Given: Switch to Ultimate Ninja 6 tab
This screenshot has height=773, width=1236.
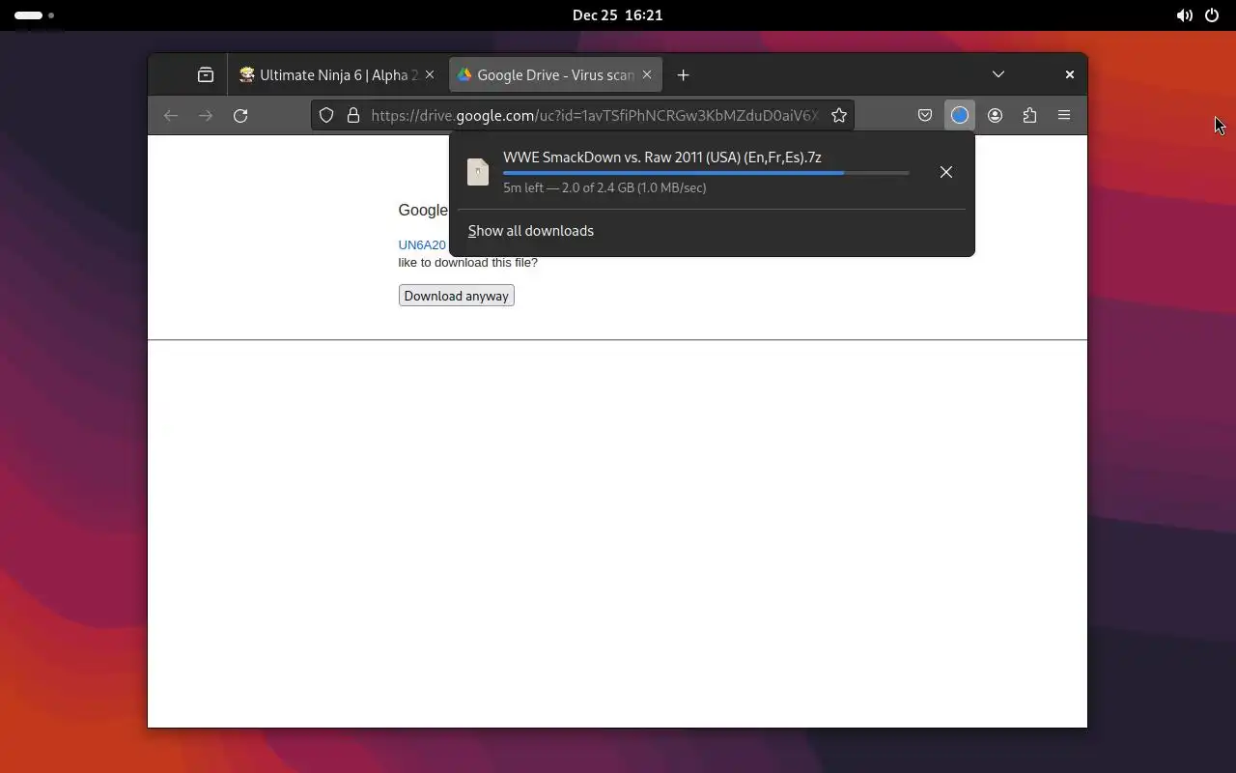Looking at the screenshot, I should coord(337,74).
